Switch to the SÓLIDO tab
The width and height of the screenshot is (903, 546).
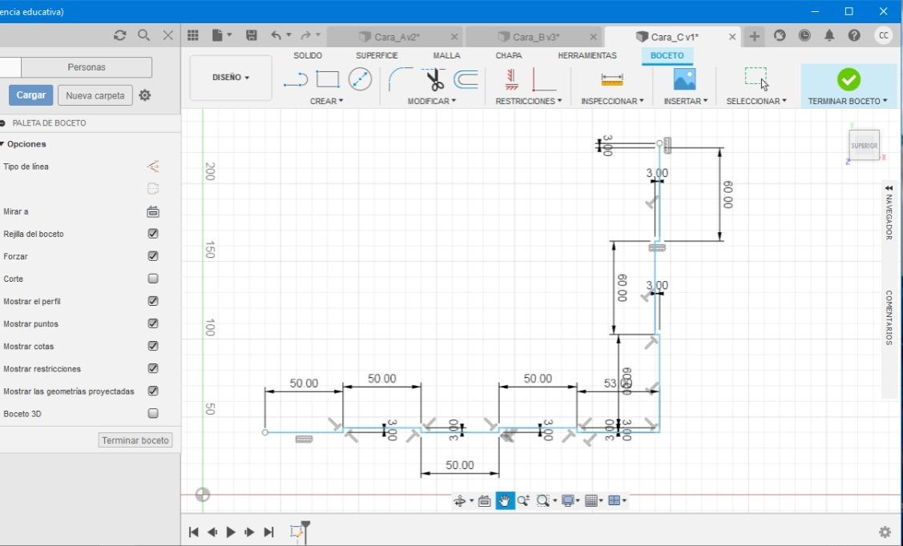point(308,55)
